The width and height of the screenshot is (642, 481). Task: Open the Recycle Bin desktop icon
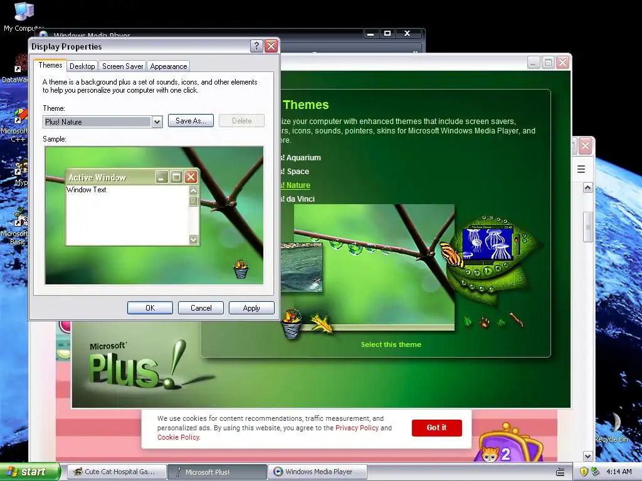612,427
